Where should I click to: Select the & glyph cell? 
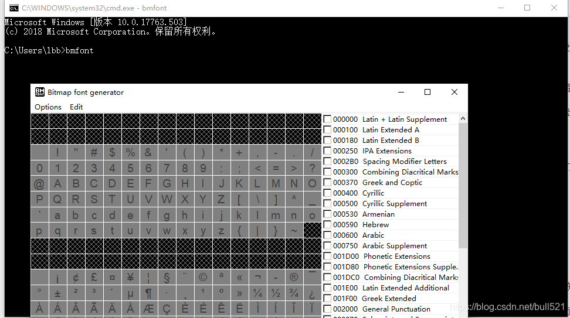pyautogui.click(x=149, y=152)
